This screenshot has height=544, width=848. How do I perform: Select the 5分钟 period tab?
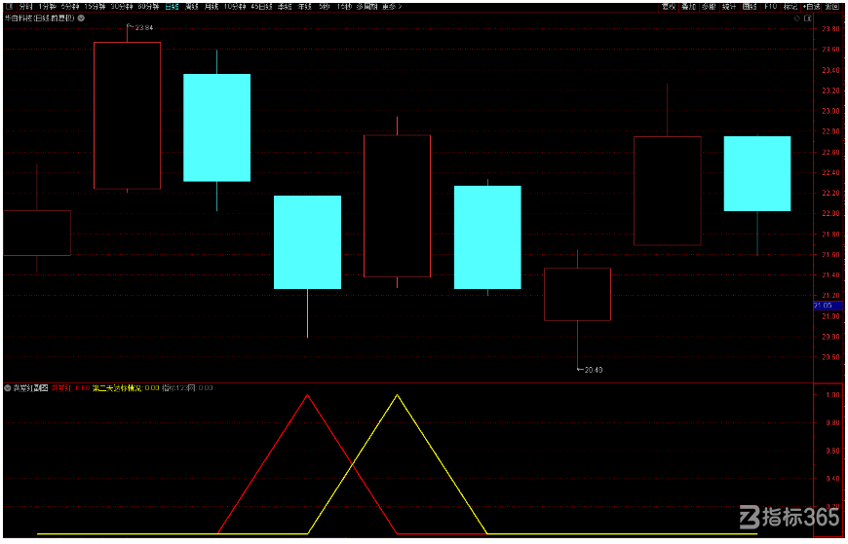point(70,7)
